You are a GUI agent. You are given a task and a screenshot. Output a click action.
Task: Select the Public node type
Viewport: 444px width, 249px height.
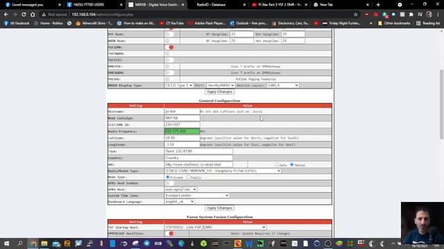188,177
